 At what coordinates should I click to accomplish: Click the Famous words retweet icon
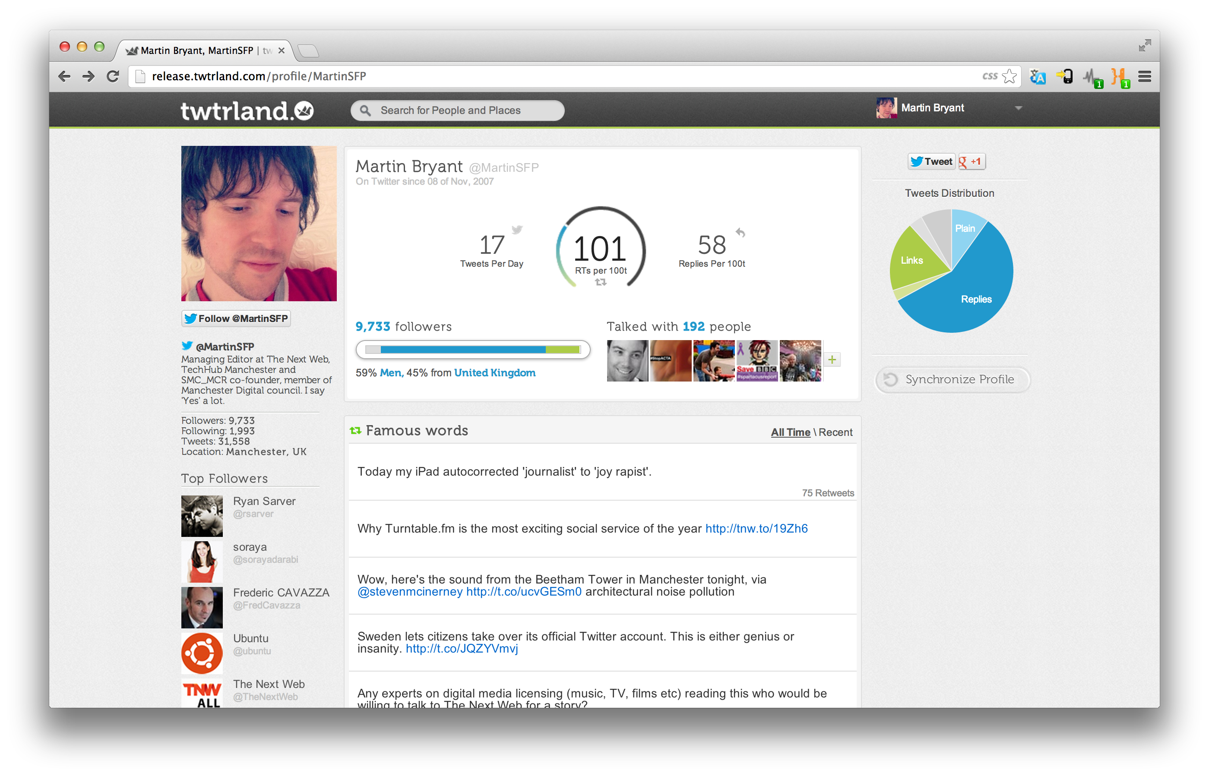(355, 430)
